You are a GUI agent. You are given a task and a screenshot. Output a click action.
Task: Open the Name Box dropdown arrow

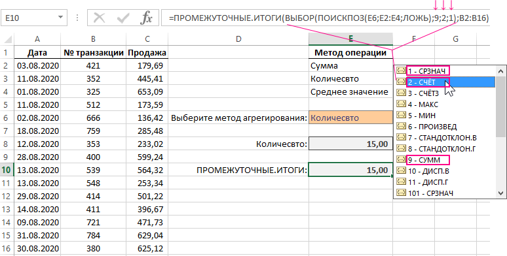[x=60, y=17]
